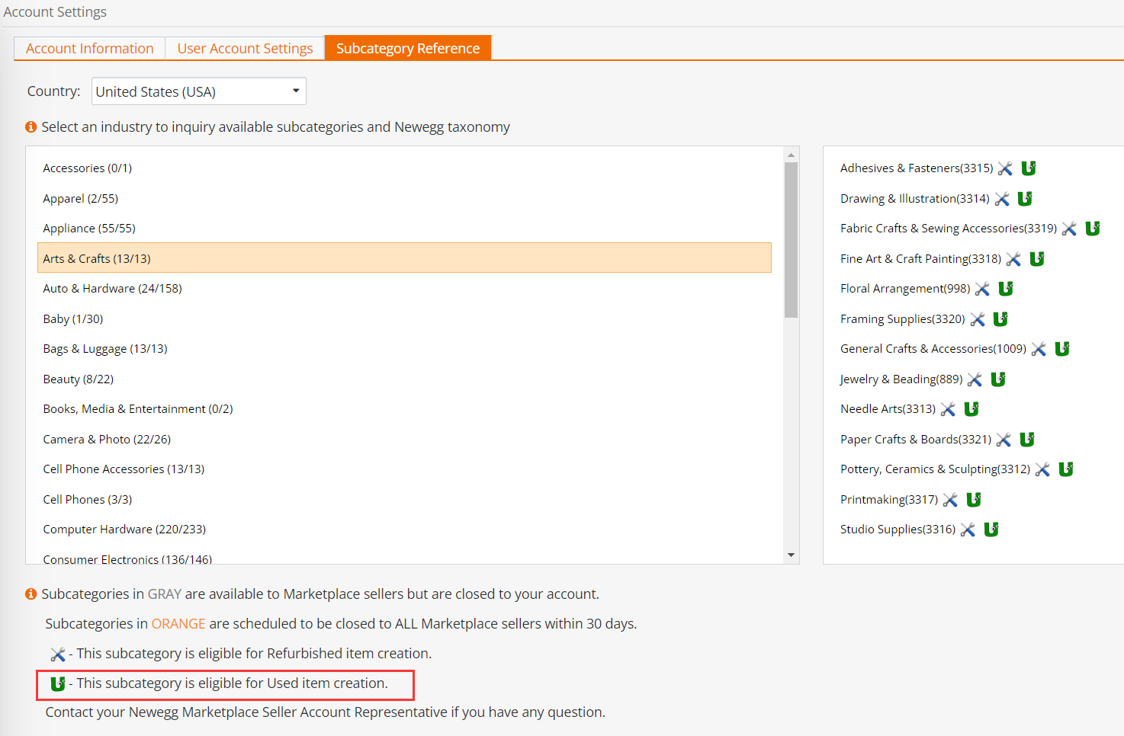Click Used icon beside Printmaking
Viewport: 1124px width, 736px height.
974,500
